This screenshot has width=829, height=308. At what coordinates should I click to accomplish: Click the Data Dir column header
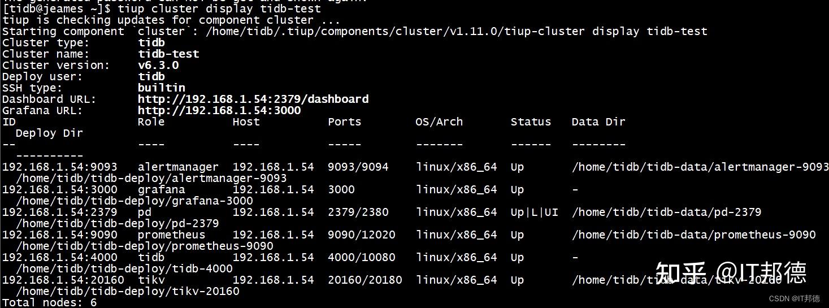(x=598, y=122)
